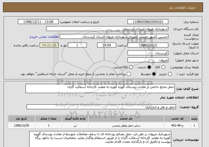This screenshot has height=147, width=209.
Task: Click the service group field حمل و نقل و انبارداری
Action: point(101,107)
